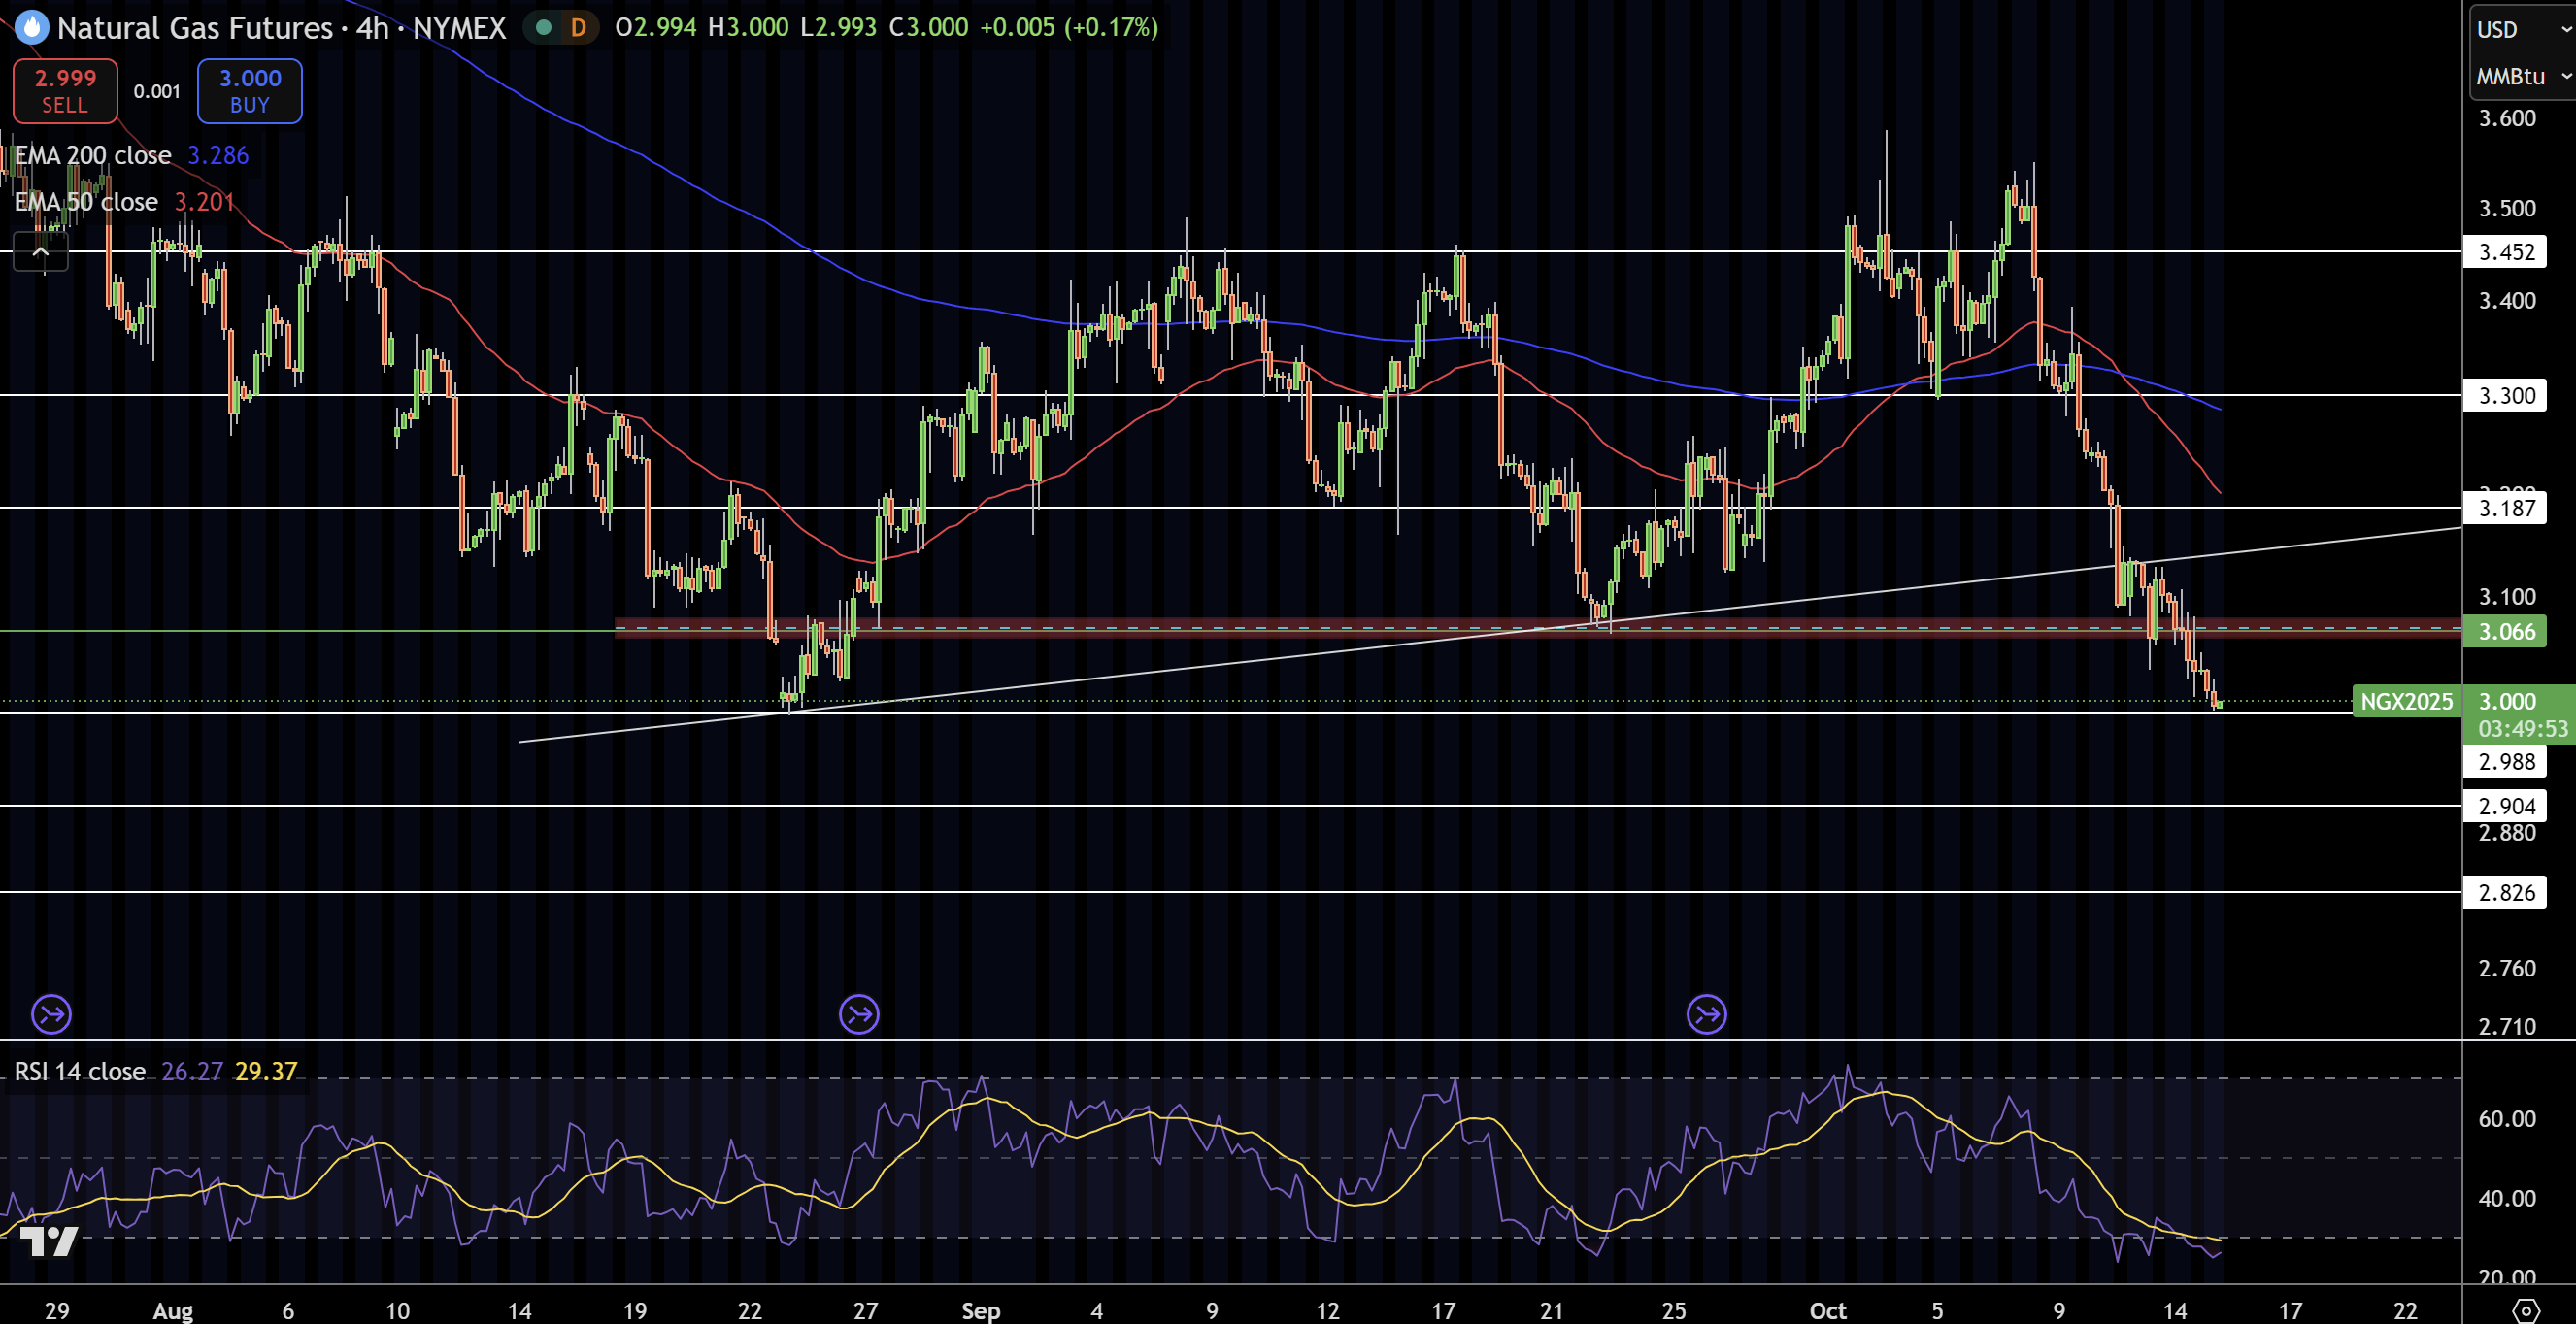This screenshot has width=2576, height=1324.
Task: Select the EMA 50 close indicator legend
Action: click(86, 202)
